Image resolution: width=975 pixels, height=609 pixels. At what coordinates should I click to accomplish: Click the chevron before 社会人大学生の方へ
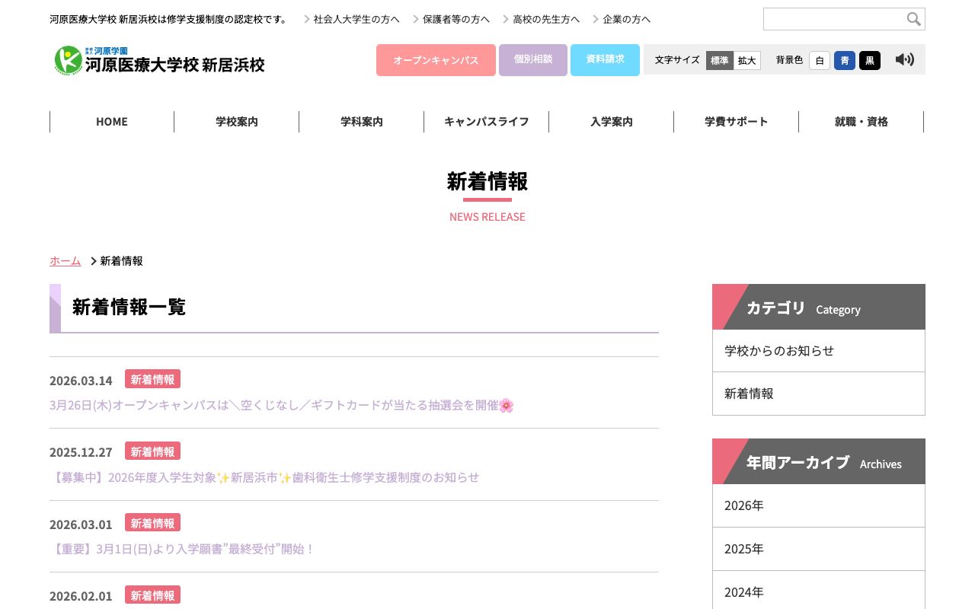tap(306, 19)
